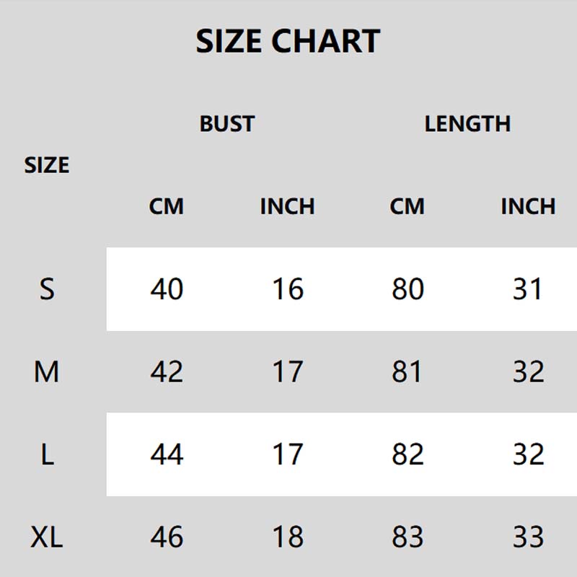Click the INCH subheader under LENGTH

(528, 206)
